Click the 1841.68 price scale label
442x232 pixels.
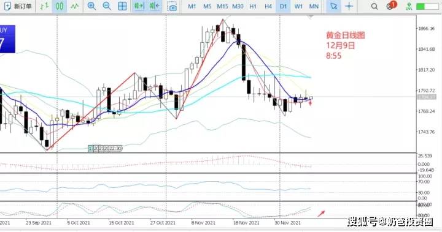425,49
